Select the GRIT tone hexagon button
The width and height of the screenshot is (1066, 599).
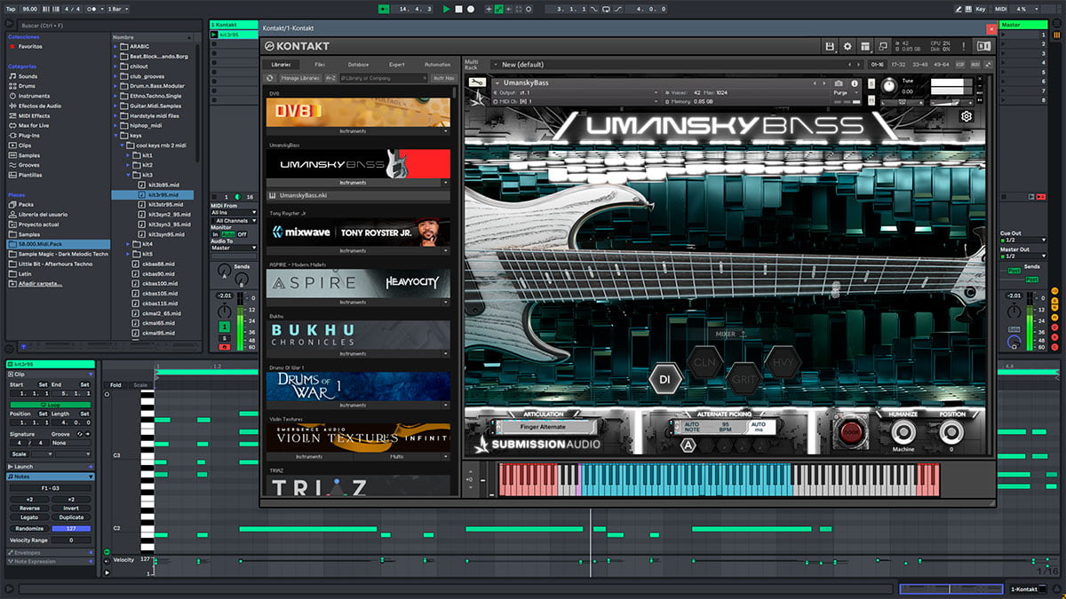tap(744, 379)
